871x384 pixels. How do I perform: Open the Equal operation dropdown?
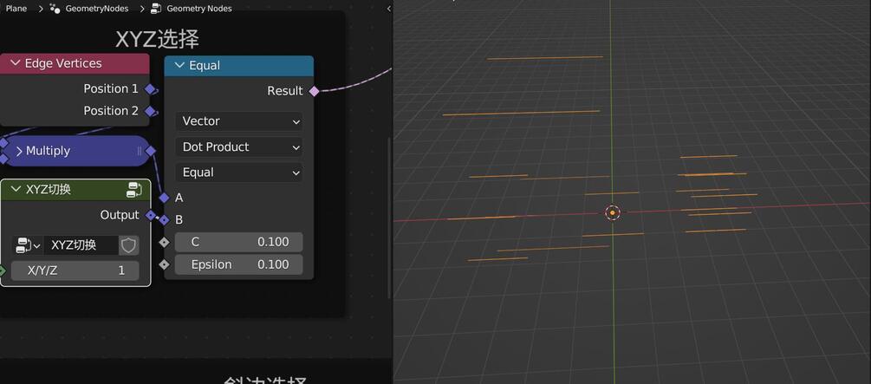pyautogui.click(x=239, y=172)
